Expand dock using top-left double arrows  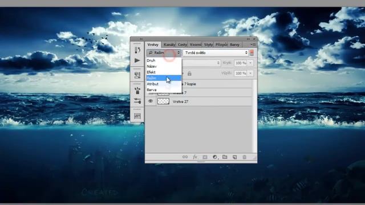point(141,39)
